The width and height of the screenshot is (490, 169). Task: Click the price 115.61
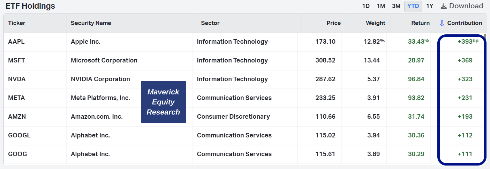pyautogui.click(x=325, y=154)
